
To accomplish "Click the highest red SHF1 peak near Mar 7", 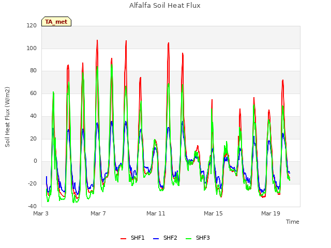I will [97, 40].
